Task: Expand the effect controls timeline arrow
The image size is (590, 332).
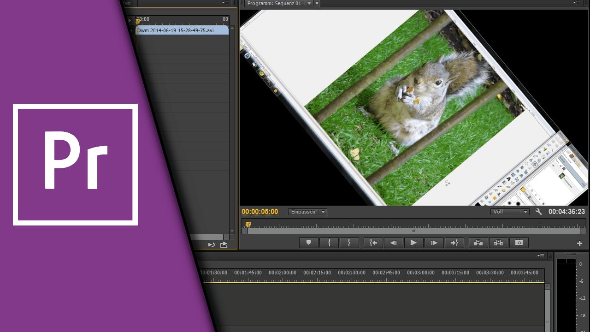Action: pyautogui.click(x=130, y=21)
